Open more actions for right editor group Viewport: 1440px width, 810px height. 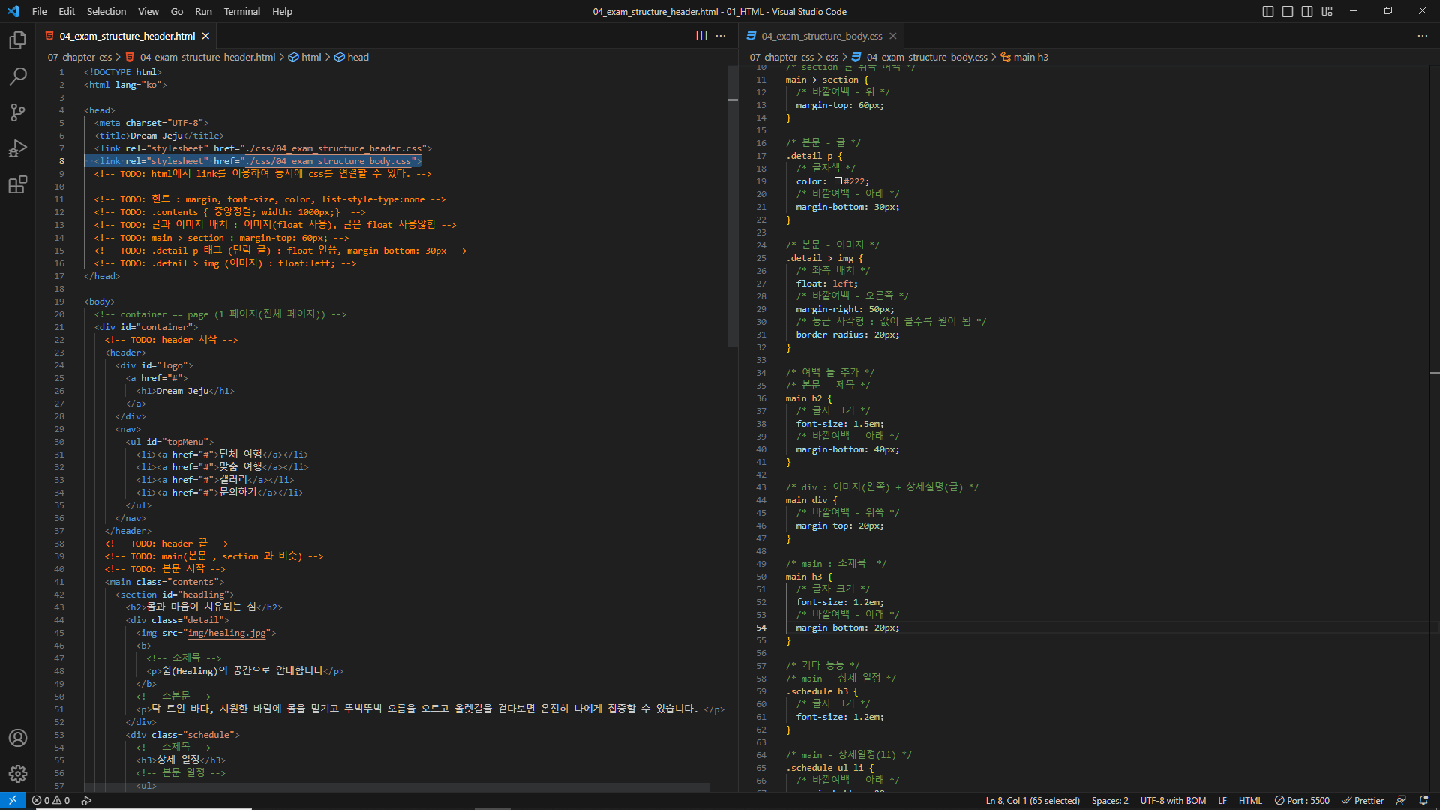point(1422,36)
